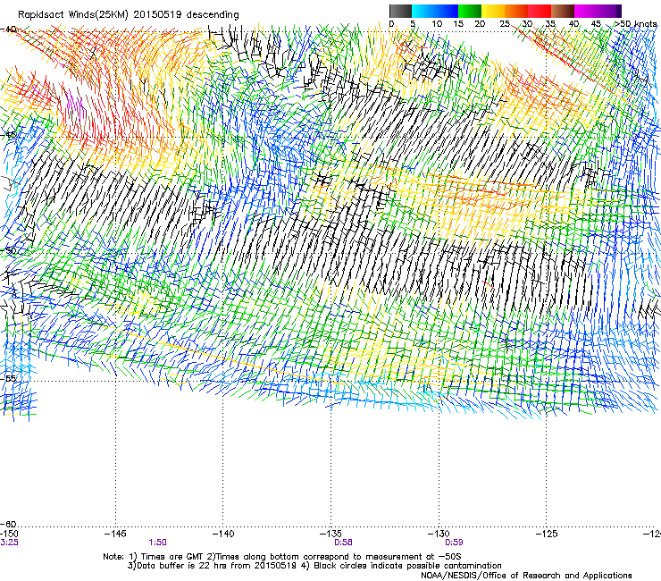Click the yellow 20-25 knots legend swatch

tap(493, 11)
